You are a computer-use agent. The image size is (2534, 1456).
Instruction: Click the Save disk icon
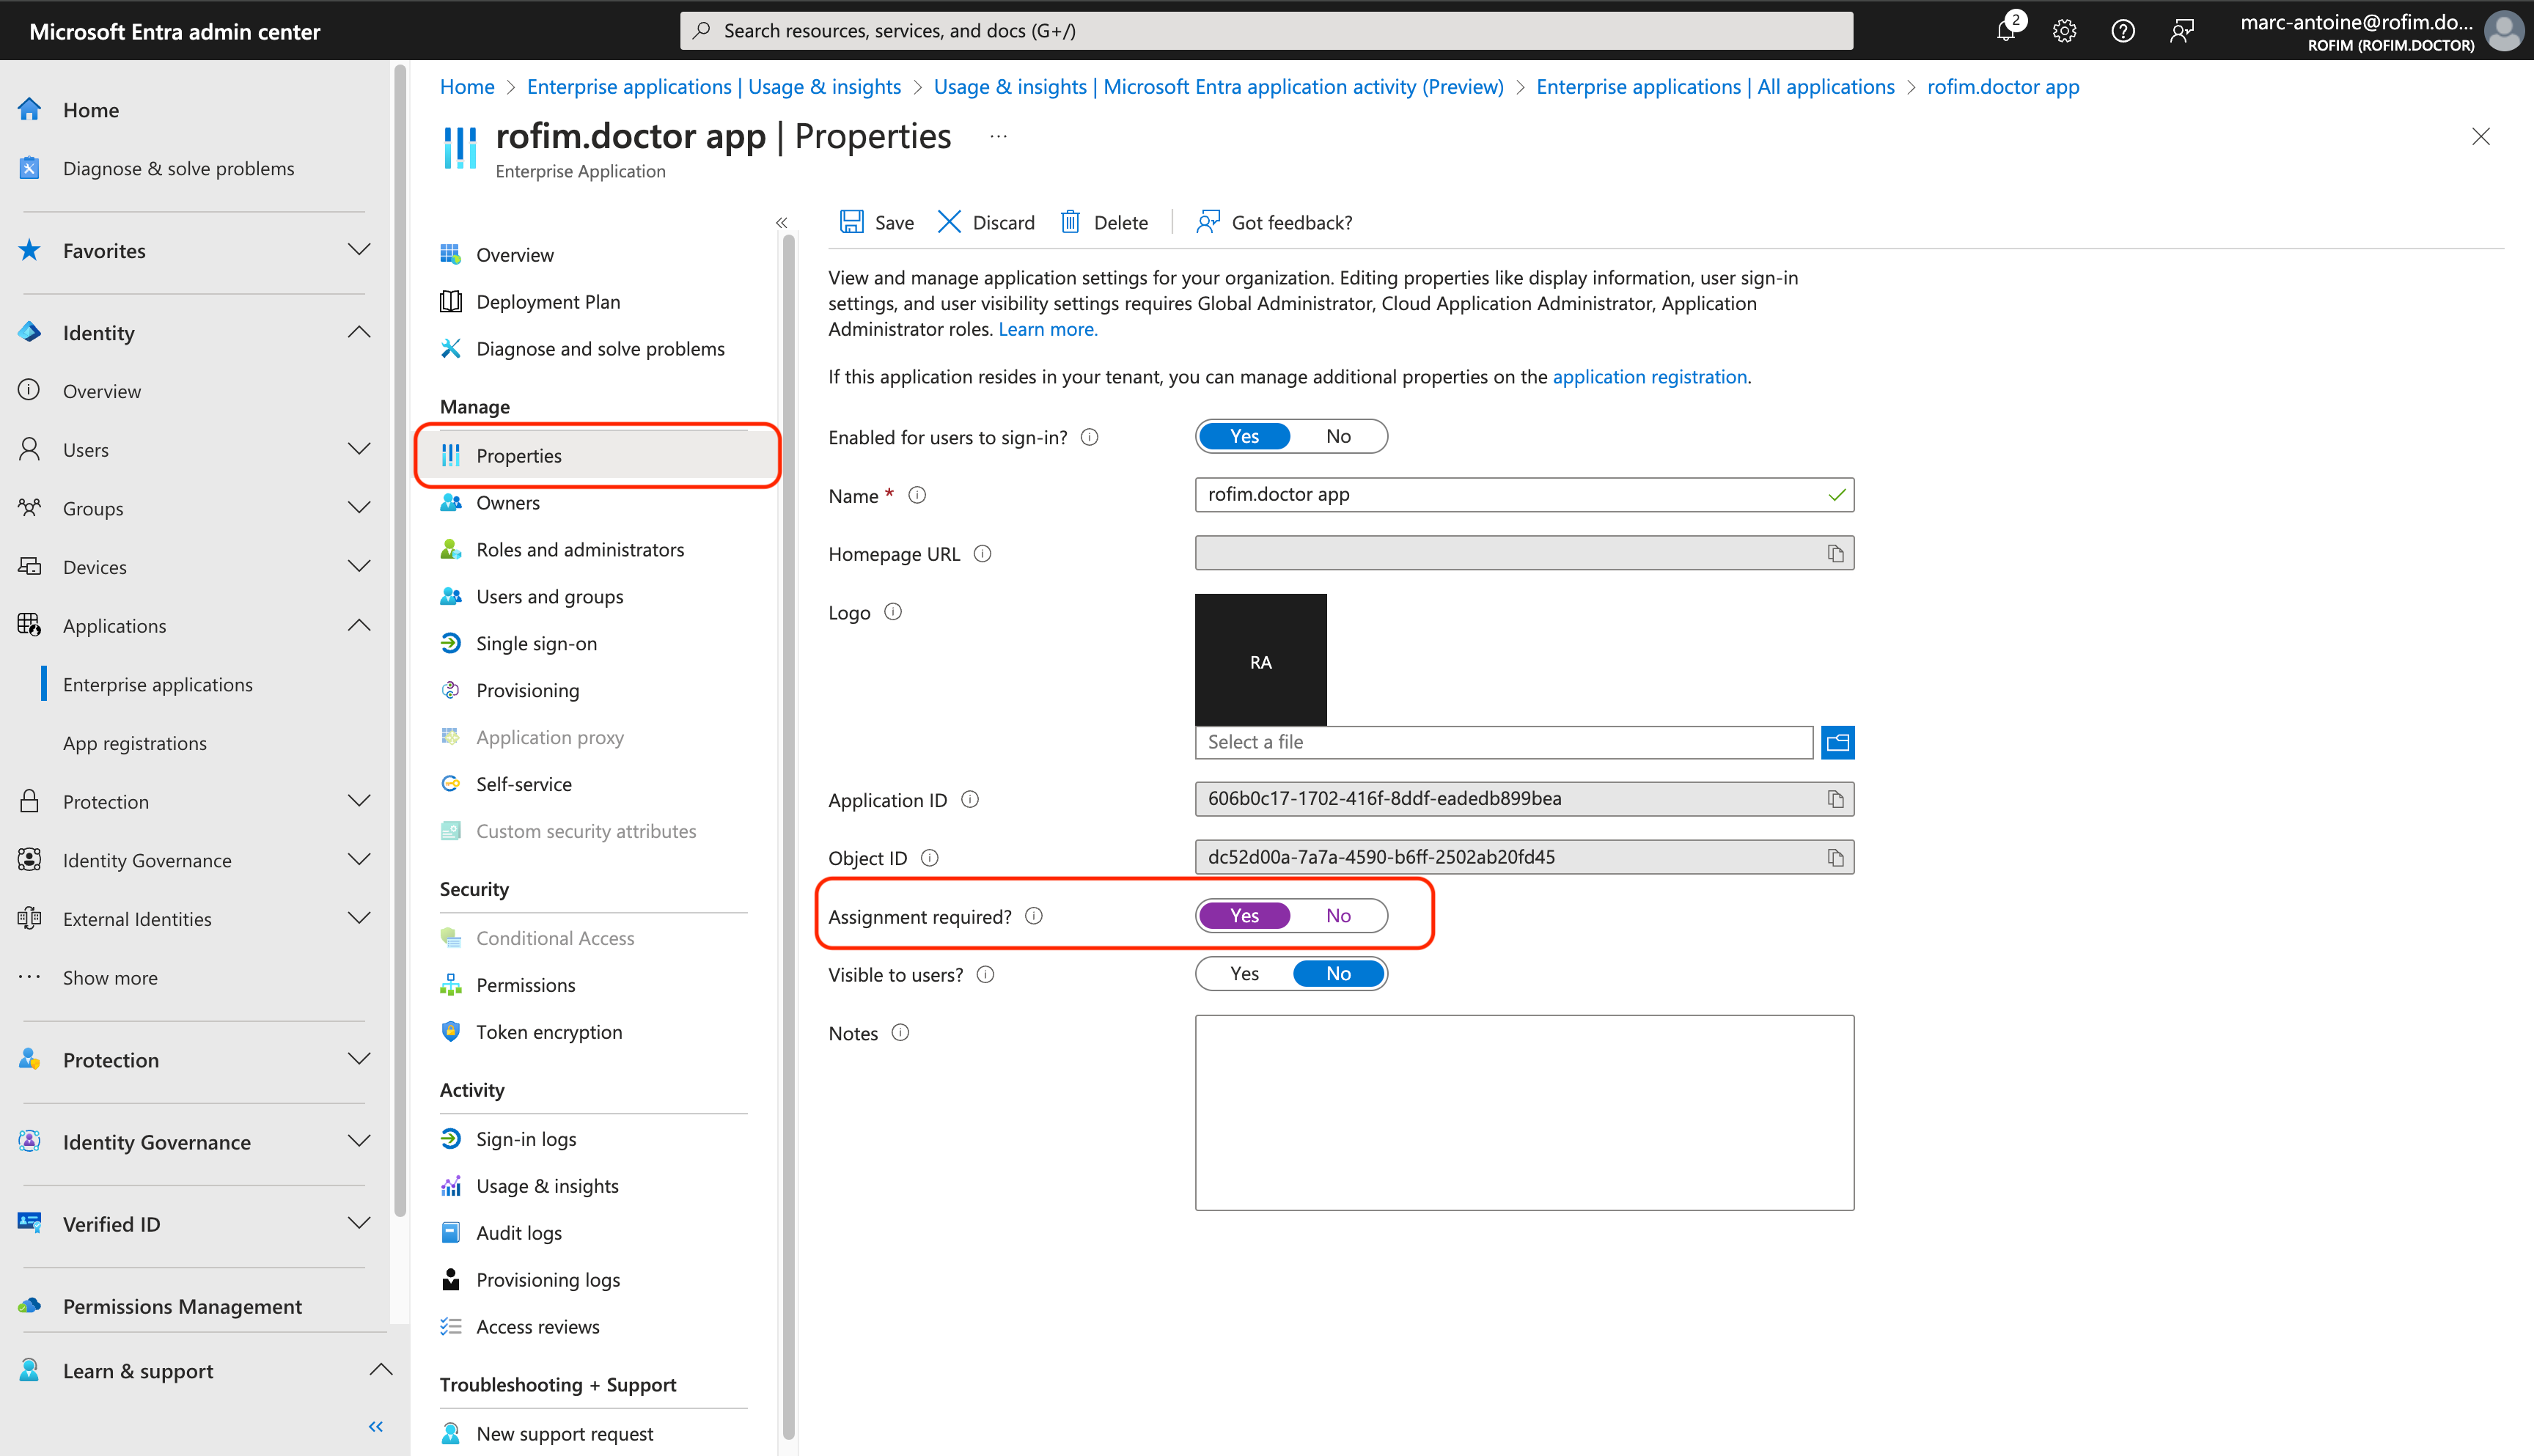coord(851,222)
